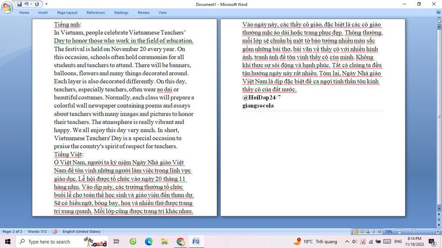This screenshot has width=442, height=248.
Task: Open the Customize Quick Access Toolbar dropdown
Action: click(x=46, y=4)
